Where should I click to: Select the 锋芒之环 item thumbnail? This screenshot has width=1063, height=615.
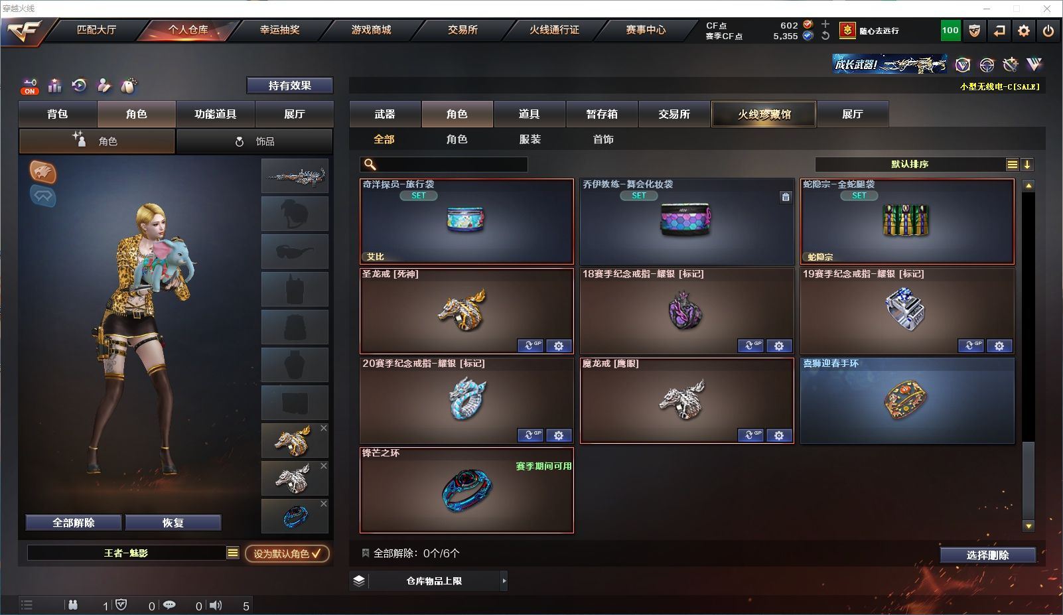466,490
